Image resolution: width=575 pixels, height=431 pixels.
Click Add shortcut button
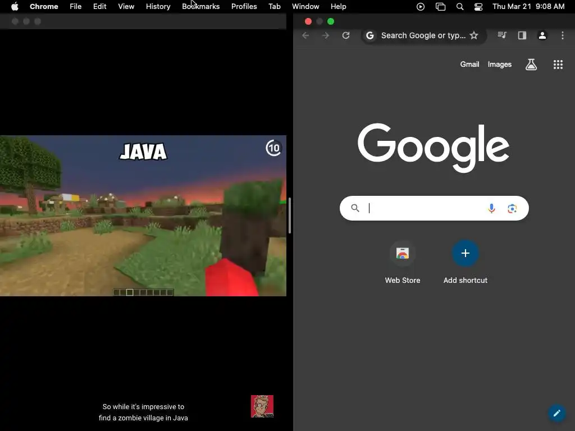coord(466,263)
